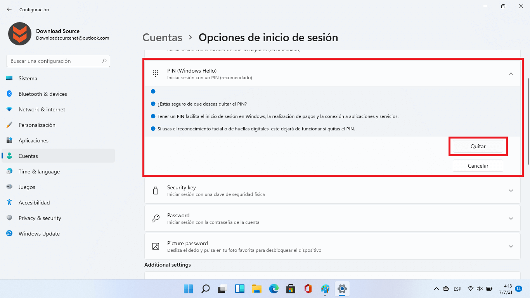Go to the Juegos section
The width and height of the screenshot is (530, 298).
pyautogui.click(x=58, y=187)
